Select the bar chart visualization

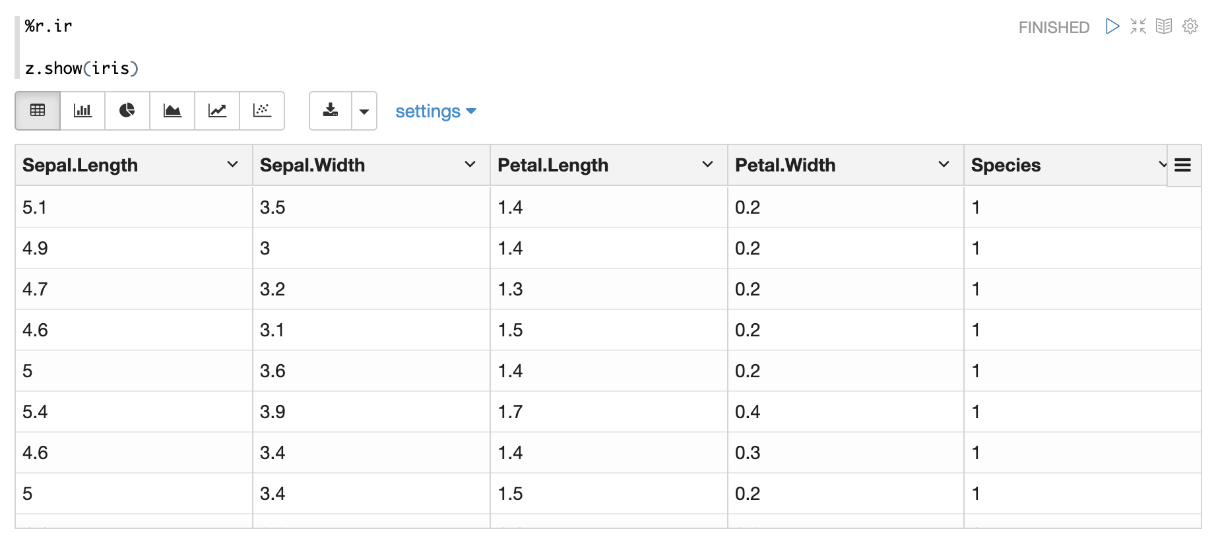pos(82,111)
